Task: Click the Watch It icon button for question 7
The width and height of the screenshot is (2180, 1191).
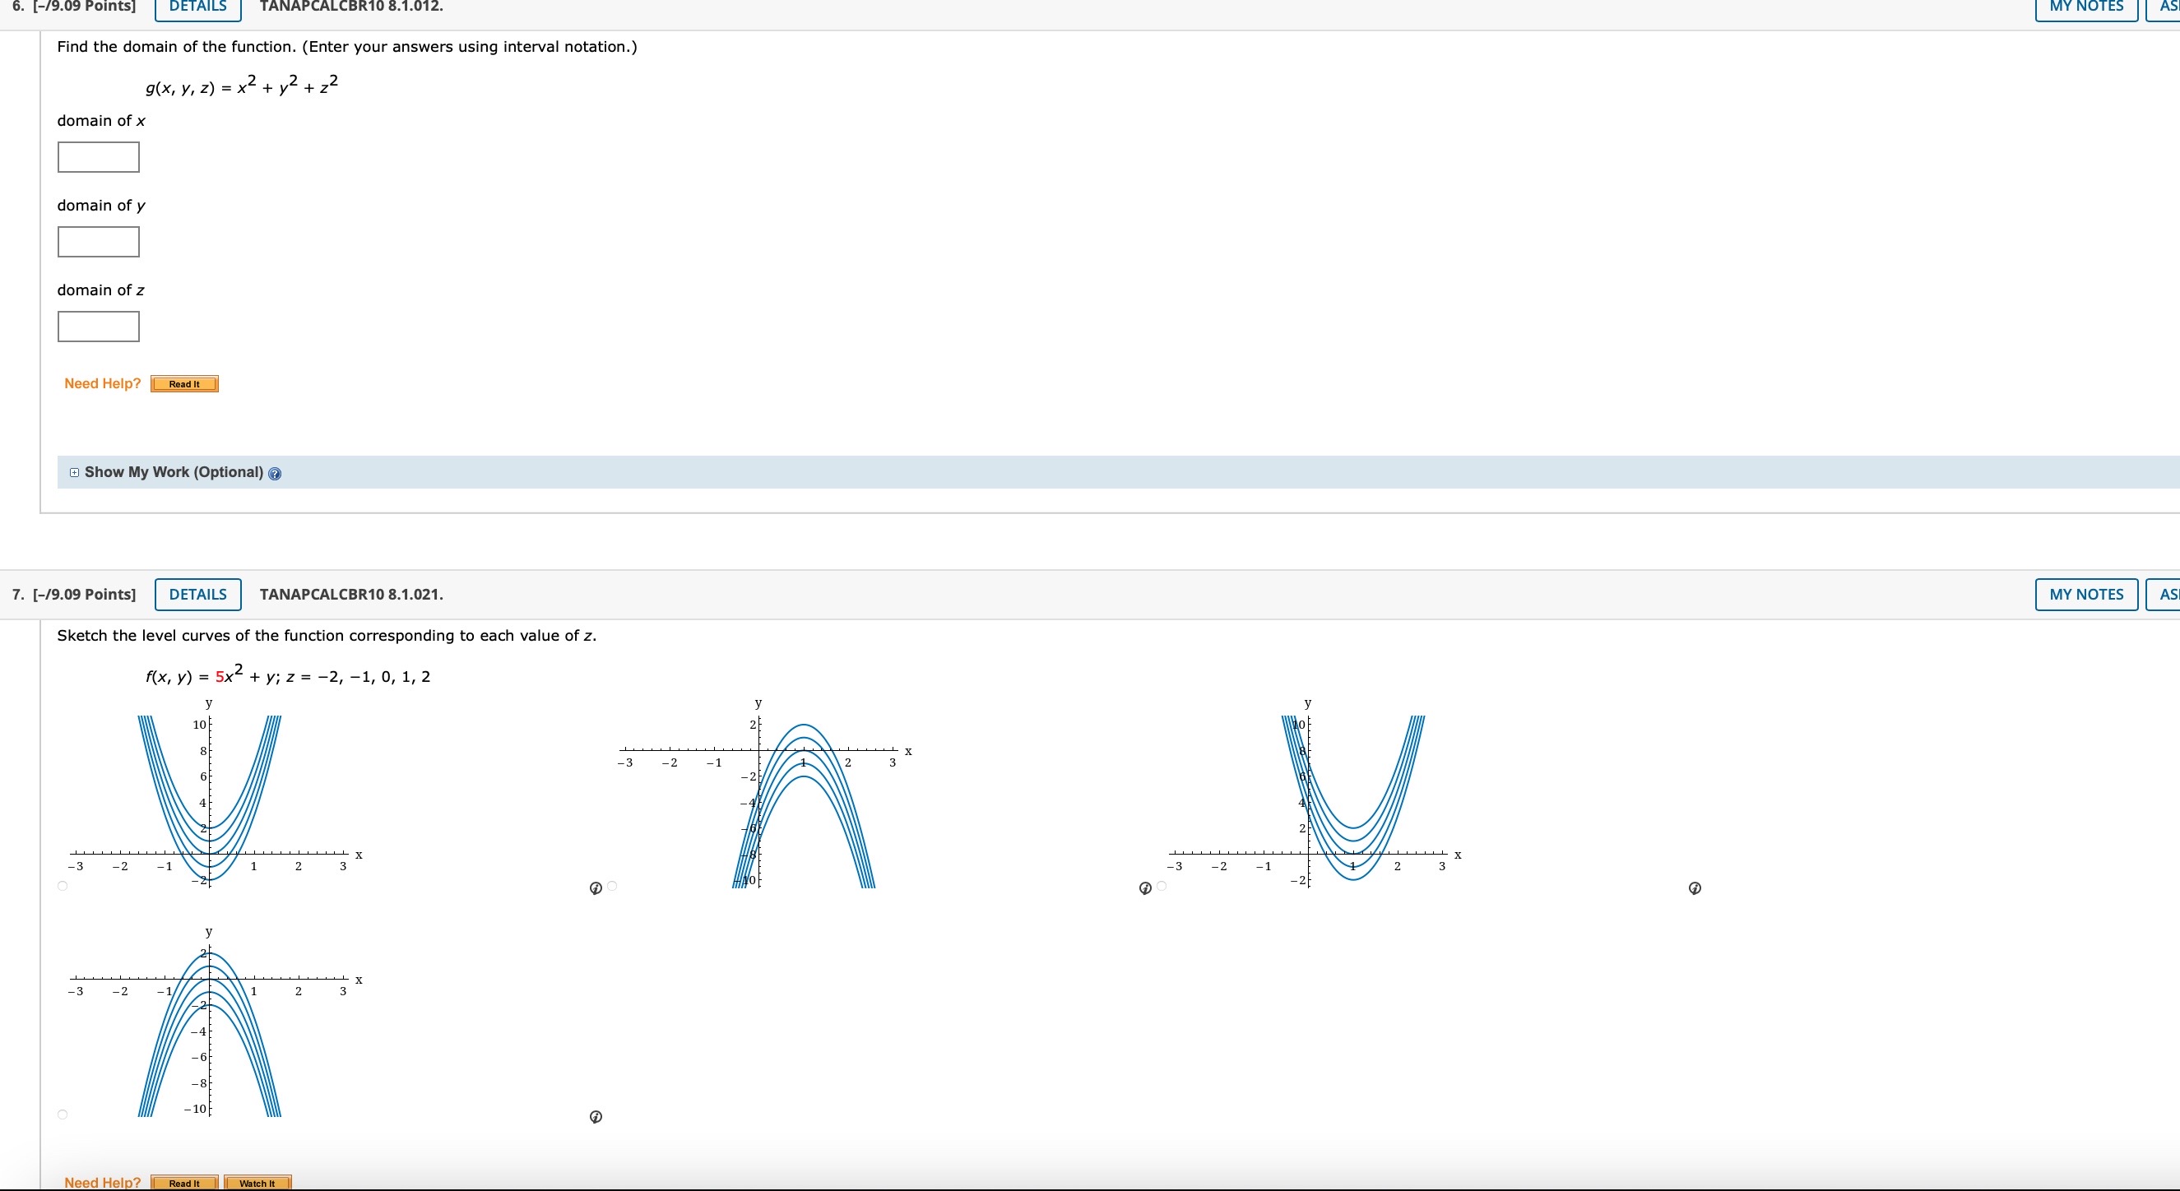Action: (x=257, y=1183)
